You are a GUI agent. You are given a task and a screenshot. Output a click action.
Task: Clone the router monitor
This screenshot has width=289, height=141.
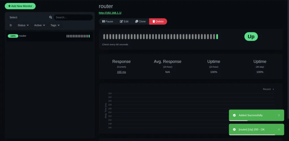point(141,21)
